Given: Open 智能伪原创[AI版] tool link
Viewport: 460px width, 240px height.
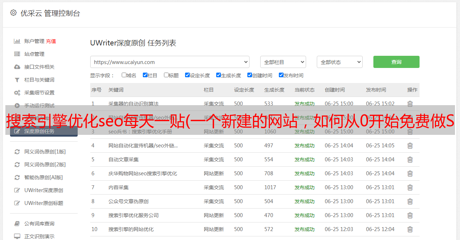Looking at the screenshot, I should (44, 177).
